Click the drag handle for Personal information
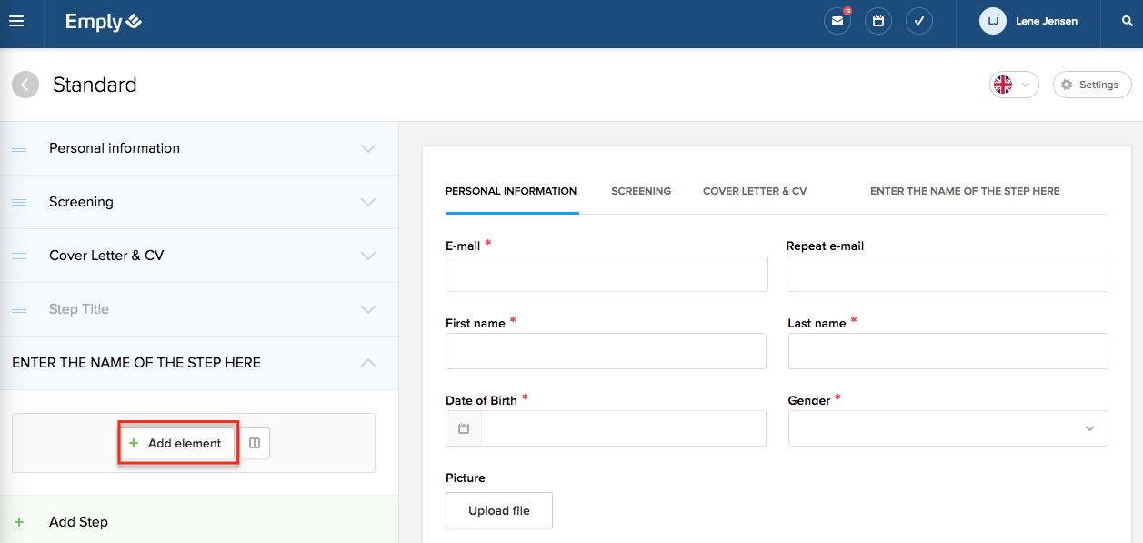 [x=19, y=148]
